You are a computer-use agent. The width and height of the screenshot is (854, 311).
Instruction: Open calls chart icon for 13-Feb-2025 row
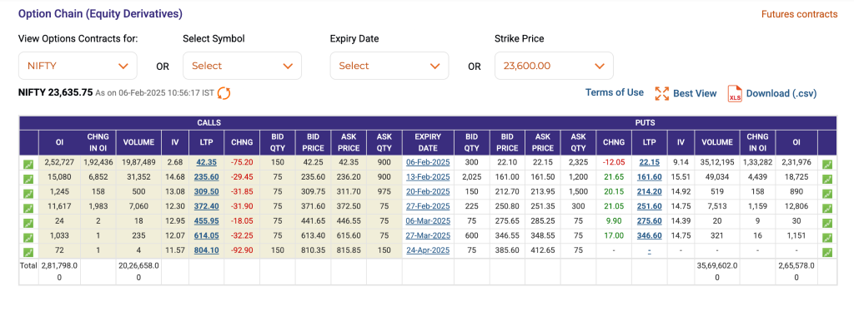click(28, 179)
